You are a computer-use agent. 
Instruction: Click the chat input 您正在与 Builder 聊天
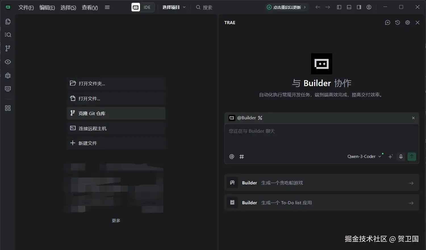tap(321, 137)
